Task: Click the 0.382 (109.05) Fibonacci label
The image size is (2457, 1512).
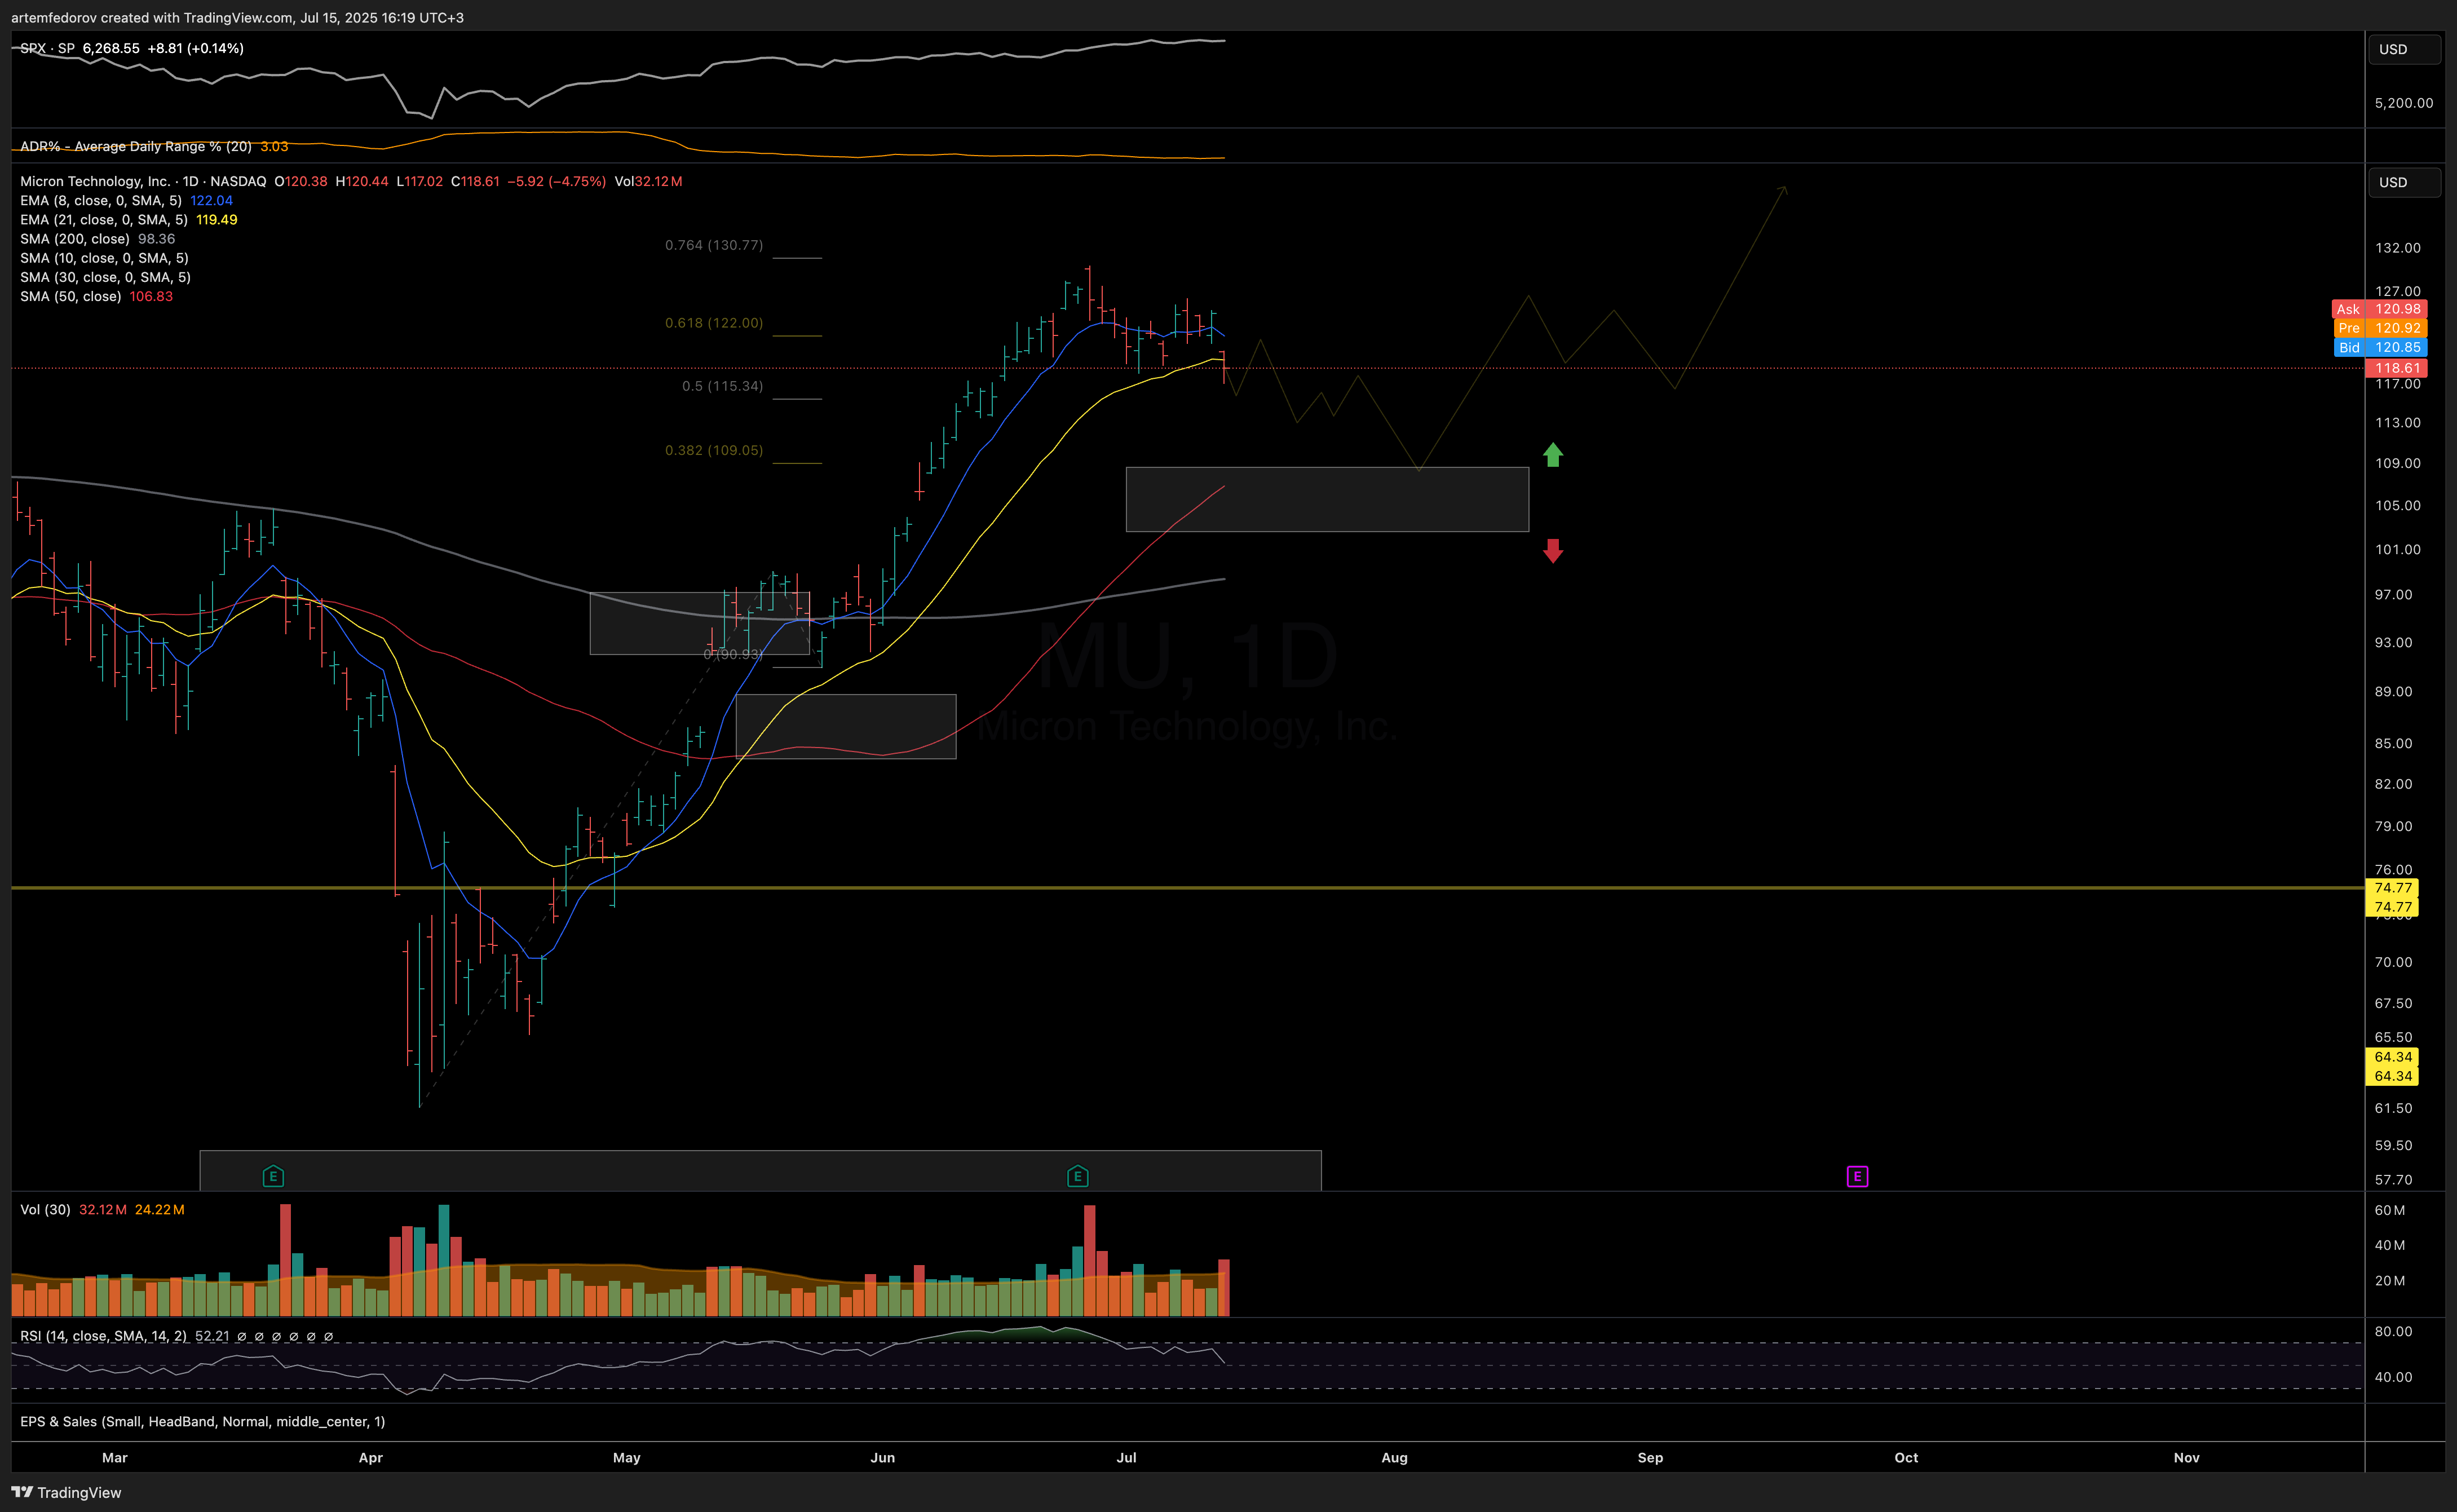Action: pyautogui.click(x=714, y=450)
